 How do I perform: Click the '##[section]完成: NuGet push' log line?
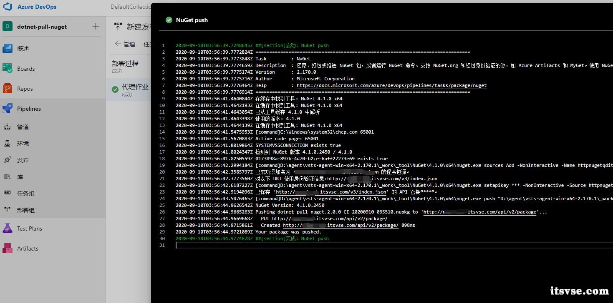[292, 238]
